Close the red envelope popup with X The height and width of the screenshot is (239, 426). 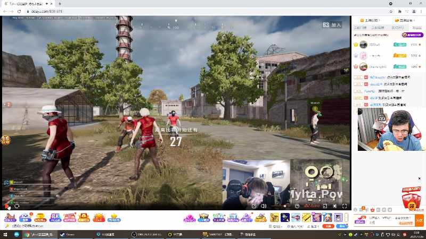tap(420, 178)
